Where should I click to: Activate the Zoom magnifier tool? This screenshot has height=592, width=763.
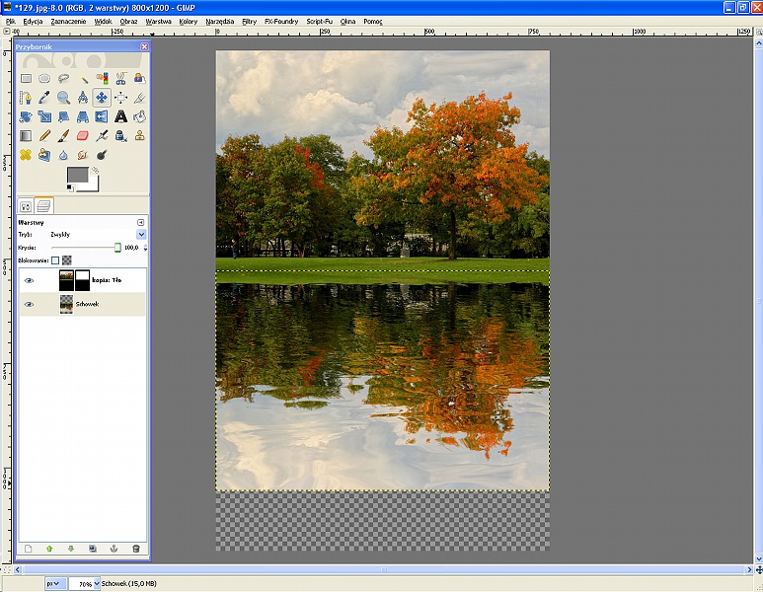coord(63,97)
